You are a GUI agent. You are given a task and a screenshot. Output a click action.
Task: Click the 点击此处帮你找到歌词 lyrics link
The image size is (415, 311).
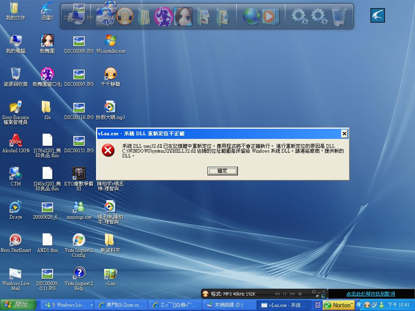click(x=370, y=294)
